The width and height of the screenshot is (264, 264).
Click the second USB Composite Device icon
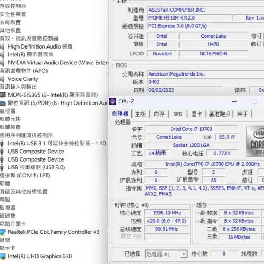(2, 159)
